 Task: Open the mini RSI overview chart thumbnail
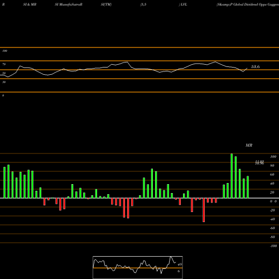(138, 267)
